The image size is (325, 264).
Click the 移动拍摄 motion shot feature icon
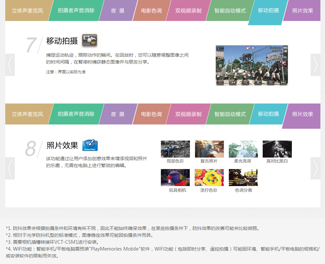click(89, 40)
